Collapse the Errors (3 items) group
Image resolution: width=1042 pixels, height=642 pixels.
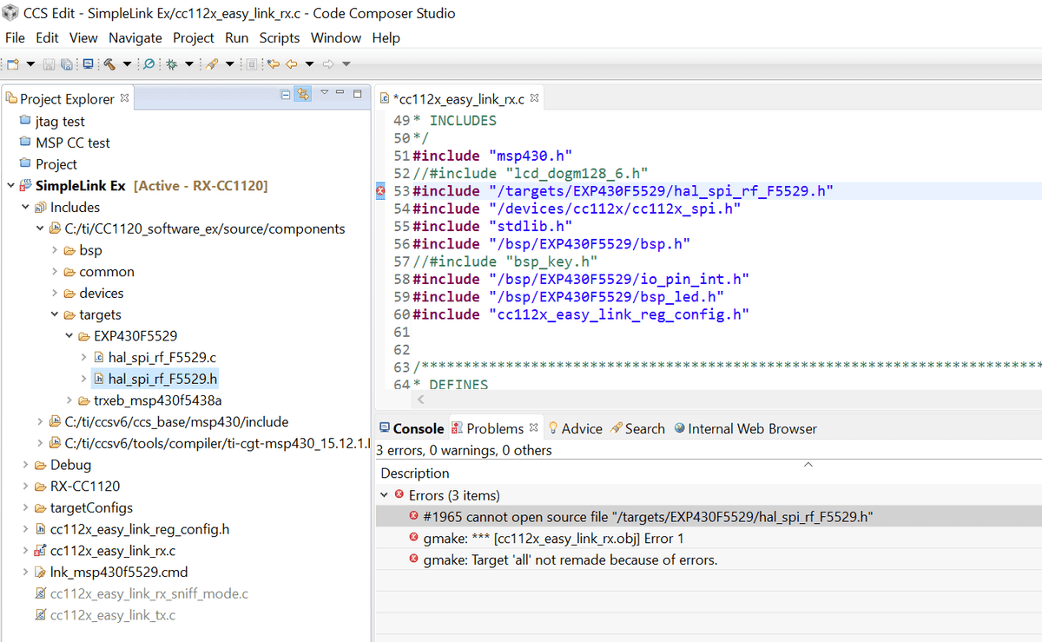coord(384,495)
